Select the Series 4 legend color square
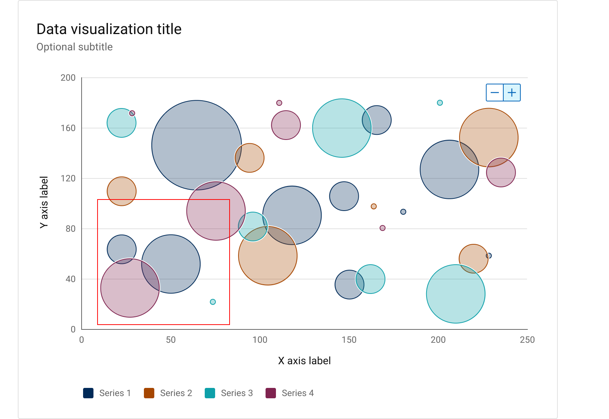Viewport: 609px width, 419px height. coord(270,393)
